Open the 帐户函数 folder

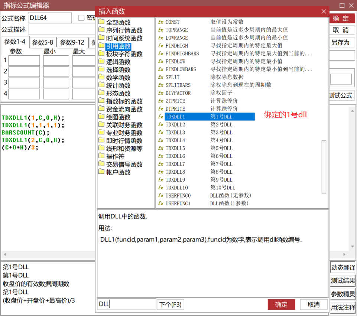click(x=115, y=172)
